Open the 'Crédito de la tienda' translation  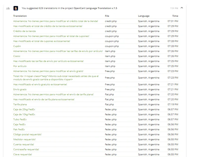click(24, 31)
